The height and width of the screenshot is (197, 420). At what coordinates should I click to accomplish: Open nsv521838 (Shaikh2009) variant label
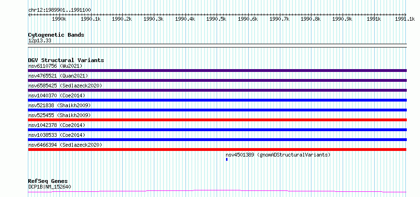[59, 105]
